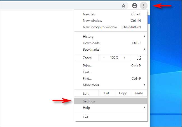Click the Copy button
Viewport: 182px width, 127px height.
click(123, 93)
